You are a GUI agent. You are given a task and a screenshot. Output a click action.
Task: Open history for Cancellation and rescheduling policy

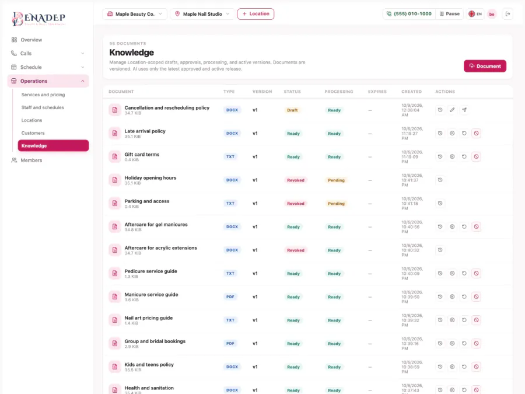tap(440, 110)
